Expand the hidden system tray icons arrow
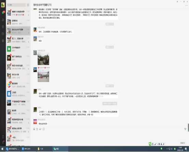Viewport: 189px width, 152px height. point(167,149)
